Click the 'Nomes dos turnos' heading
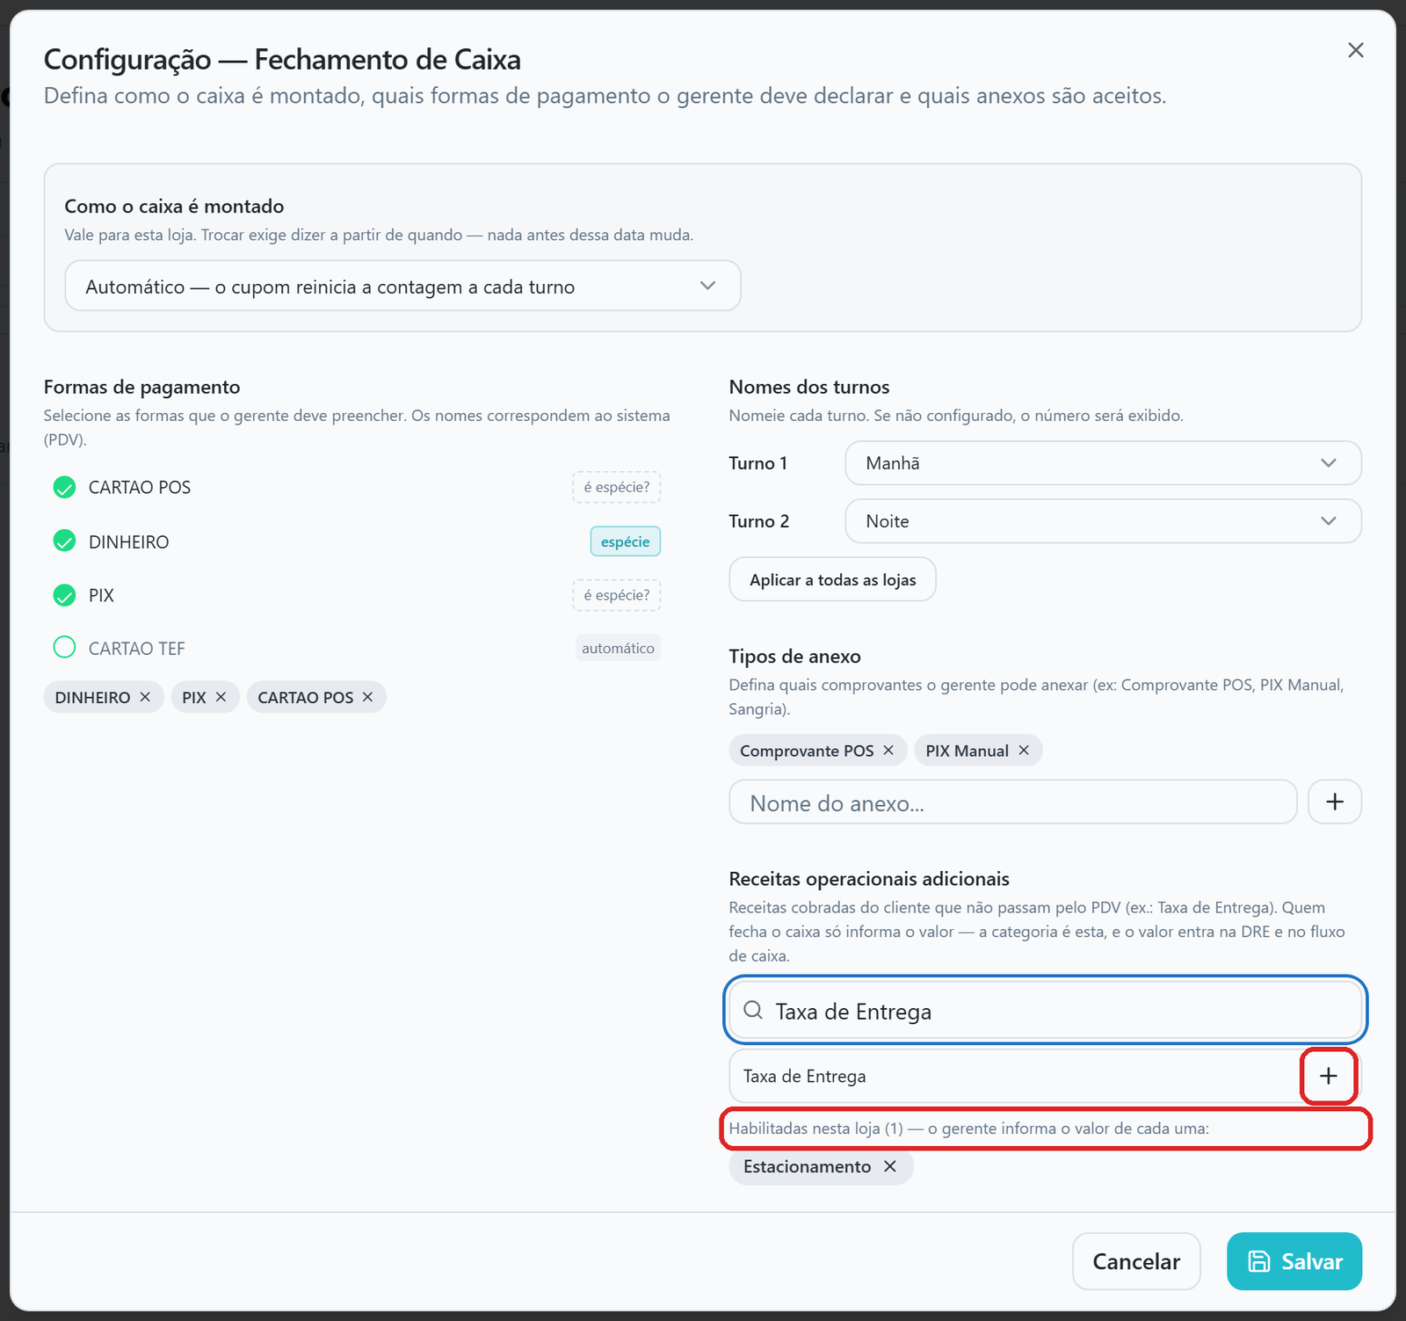Screen dimensions: 1406x1321 pos(809,387)
